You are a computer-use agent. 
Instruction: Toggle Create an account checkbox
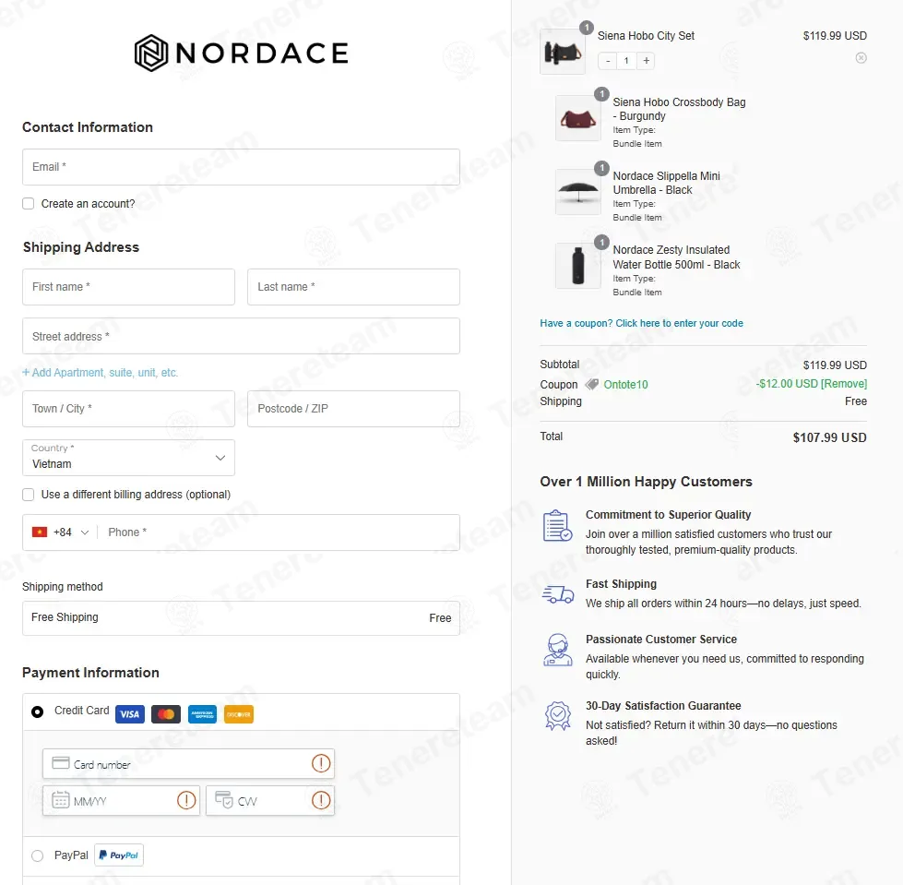(29, 203)
